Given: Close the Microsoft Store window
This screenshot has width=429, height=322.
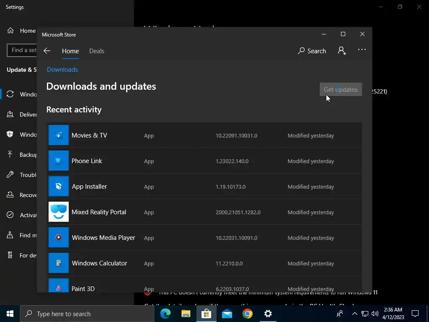Looking at the screenshot, I should pos(362,34).
